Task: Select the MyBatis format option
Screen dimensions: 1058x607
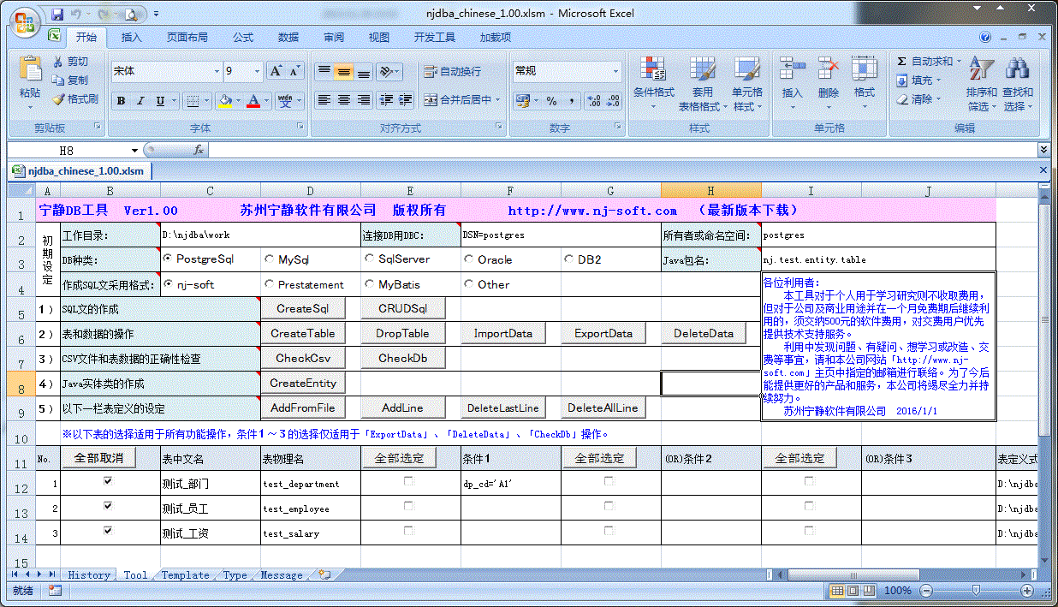Action: (x=370, y=284)
